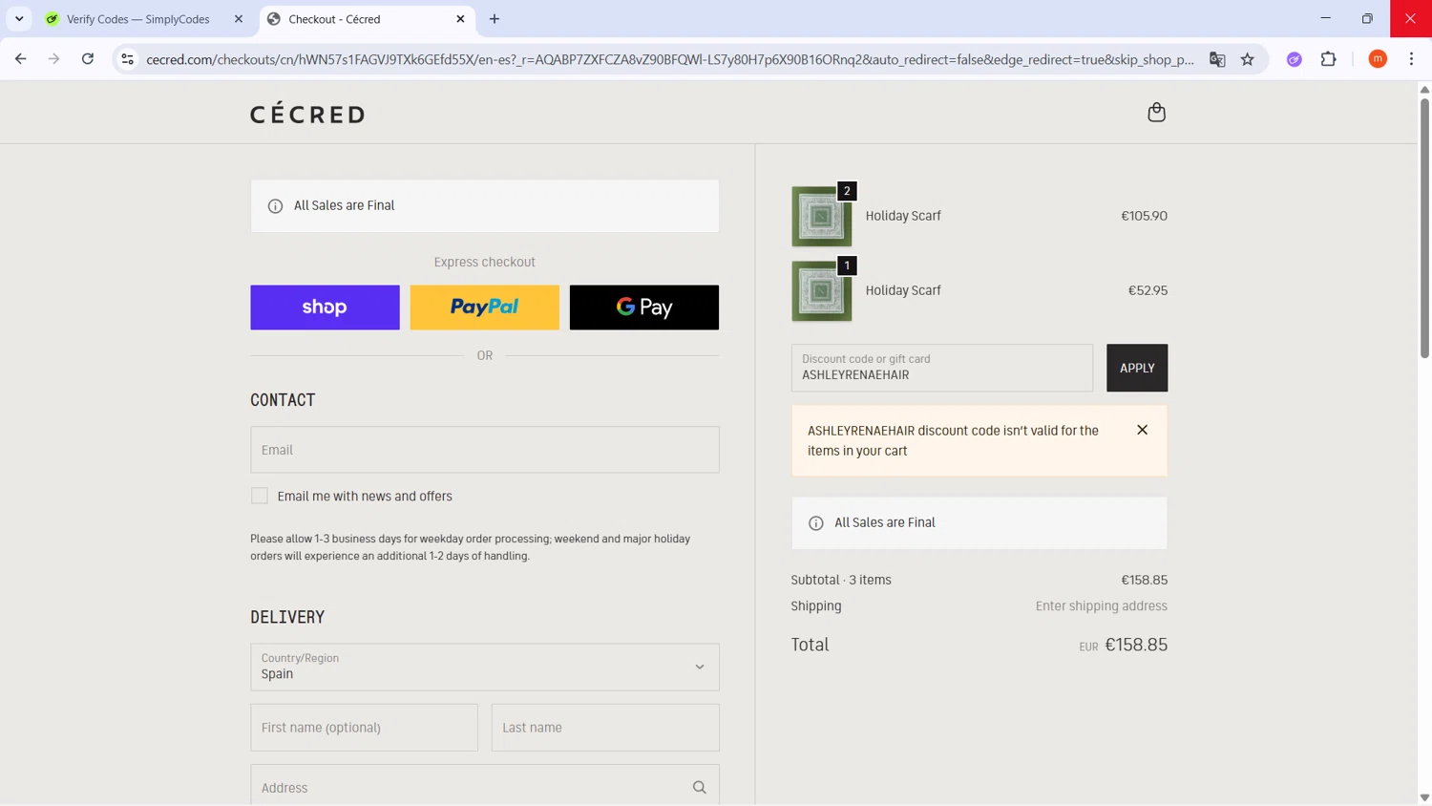Viewport: 1432px width, 806px height.
Task: Go back to previous page
Action: coord(21,59)
